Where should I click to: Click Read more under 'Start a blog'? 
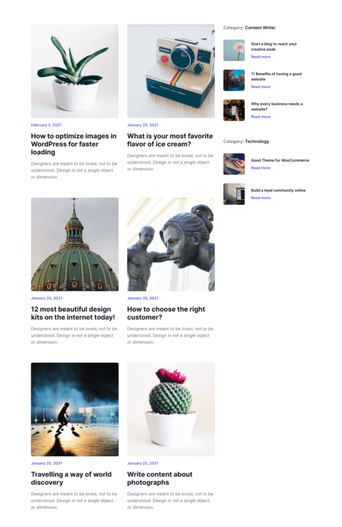point(260,57)
